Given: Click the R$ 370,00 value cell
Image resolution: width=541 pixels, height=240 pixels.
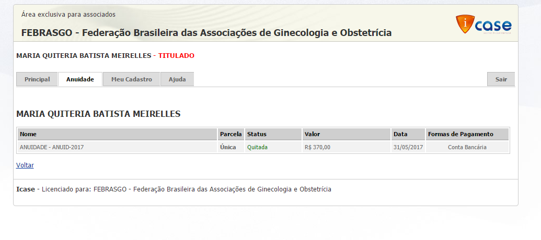Looking at the screenshot, I should click(x=317, y=147).
